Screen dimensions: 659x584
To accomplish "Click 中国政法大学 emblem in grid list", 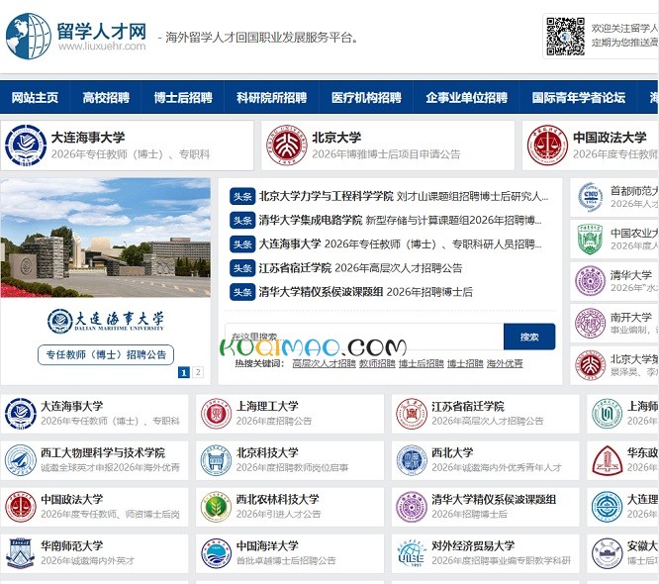I will tap(21, 507).
